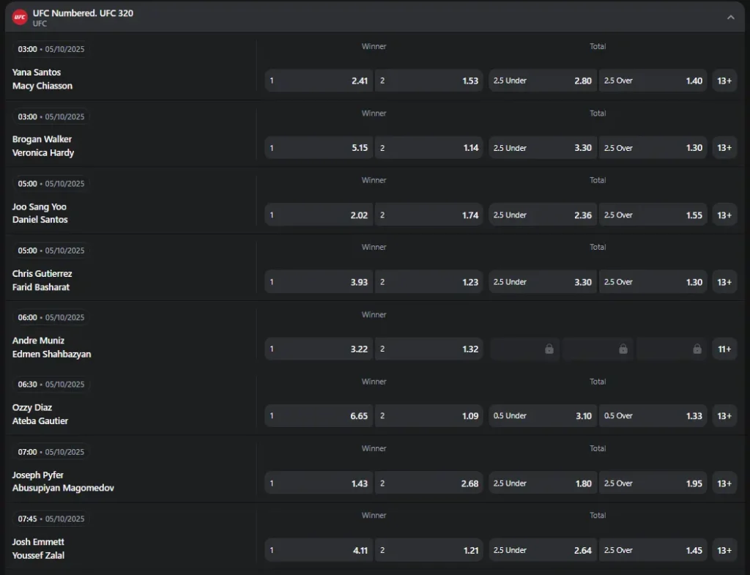Select Josh Emmett winner odds 4.11

pos(319,550)
